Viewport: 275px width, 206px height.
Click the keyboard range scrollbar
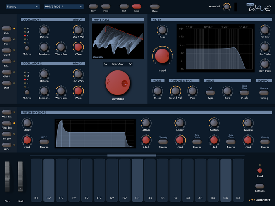(132, 155)
